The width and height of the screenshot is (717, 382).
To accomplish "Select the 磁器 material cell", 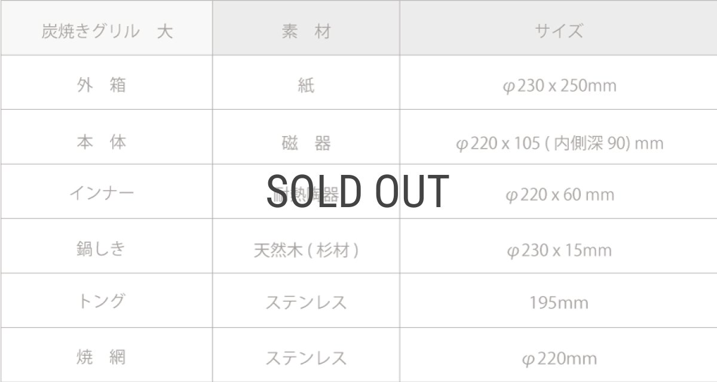I will 306,143.
